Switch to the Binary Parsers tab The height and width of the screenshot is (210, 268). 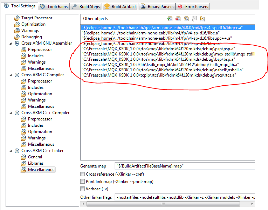[x=157, y=7]
